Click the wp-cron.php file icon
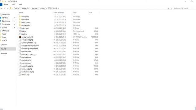This screenshot has width=196, height=110. point(20,51)
